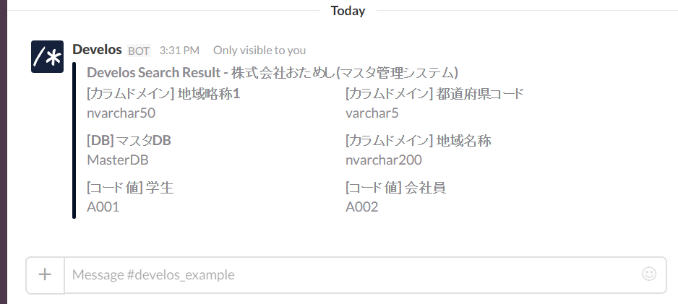
Task: Focus the Message #develos_example input field
Action: point(347,274)
